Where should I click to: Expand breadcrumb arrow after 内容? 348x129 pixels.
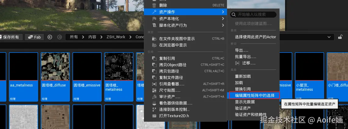tap(101, 37)
